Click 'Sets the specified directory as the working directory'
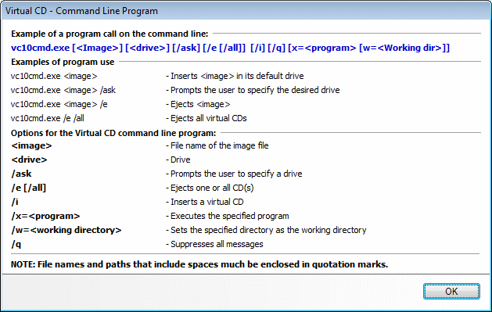This screenshot has height=312, width=492. [266, 230]
